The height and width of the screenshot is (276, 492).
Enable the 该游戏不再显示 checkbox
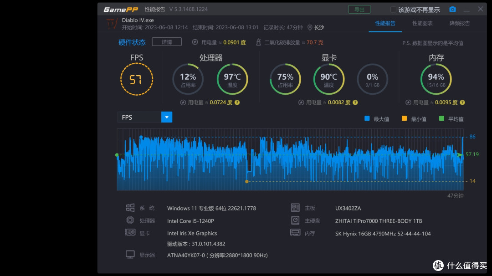point(394,10)
